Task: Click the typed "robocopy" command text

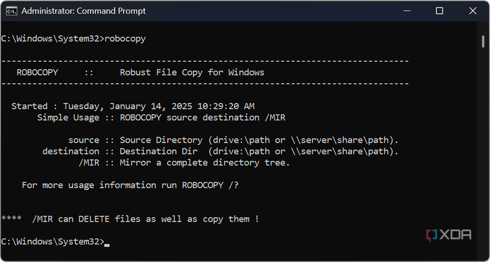Action: [x=125, y=39]
